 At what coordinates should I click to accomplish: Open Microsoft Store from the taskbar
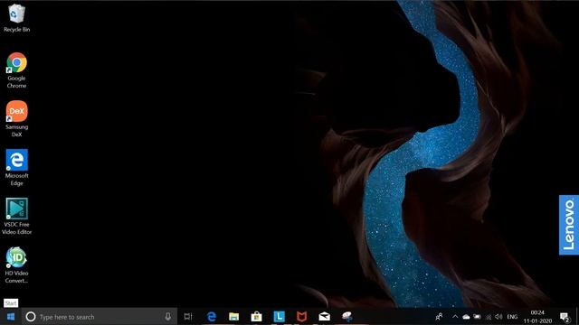click(x=256, y=317)
